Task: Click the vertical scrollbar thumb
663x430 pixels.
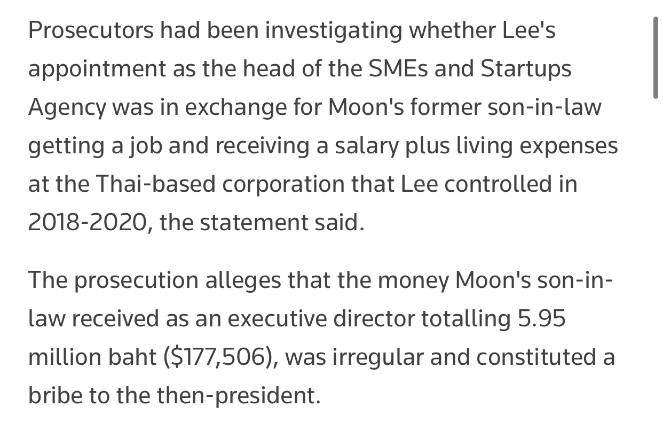Action: click(x=656, y=58)
